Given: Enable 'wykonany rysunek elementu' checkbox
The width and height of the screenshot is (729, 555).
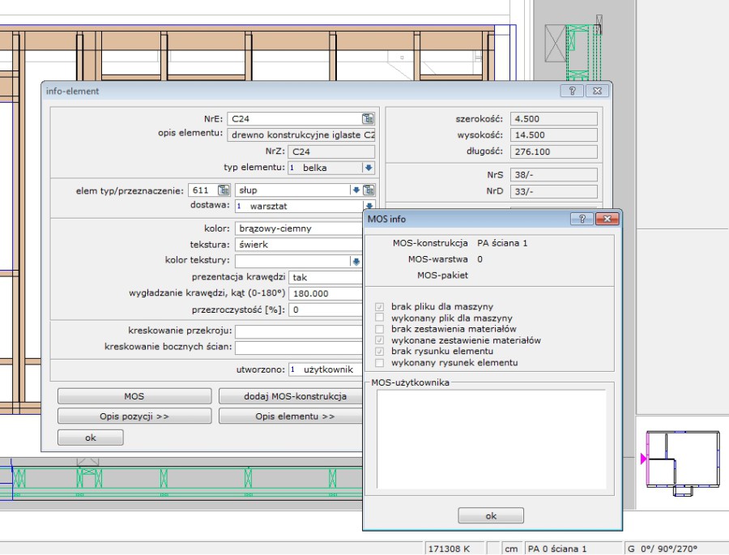Looking at the screenshot, I should click(x=380, y=362).
